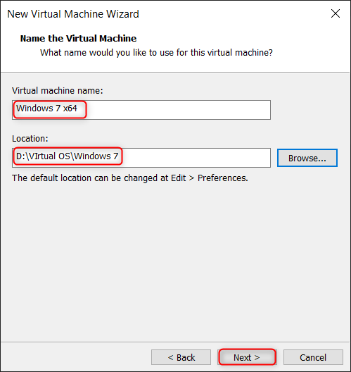The width and height of the screenshot is (351, 372).
Task: Click the blank gray area of the dialog
Action: pos(175,261)
